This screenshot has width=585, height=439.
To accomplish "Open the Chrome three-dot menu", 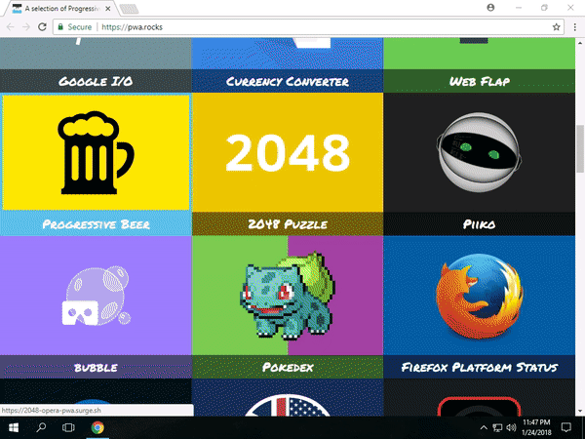I will 574,27.
